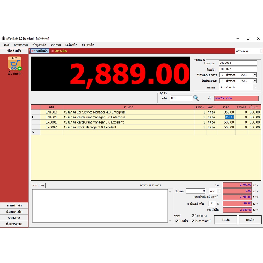This screenshot has width=263, height=263.
Task: Select row code ENT003
Action: tap(51, 112)
